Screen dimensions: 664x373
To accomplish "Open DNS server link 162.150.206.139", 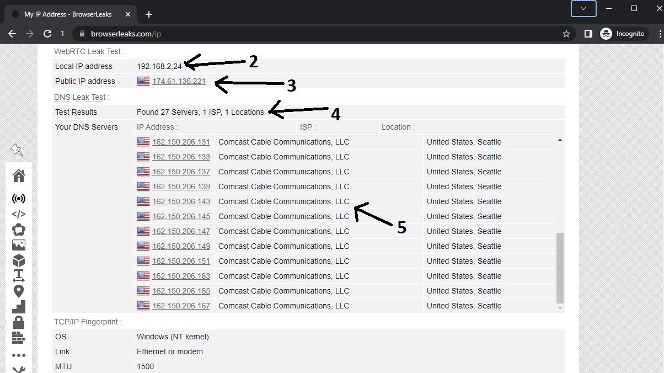I will point(181,186).
